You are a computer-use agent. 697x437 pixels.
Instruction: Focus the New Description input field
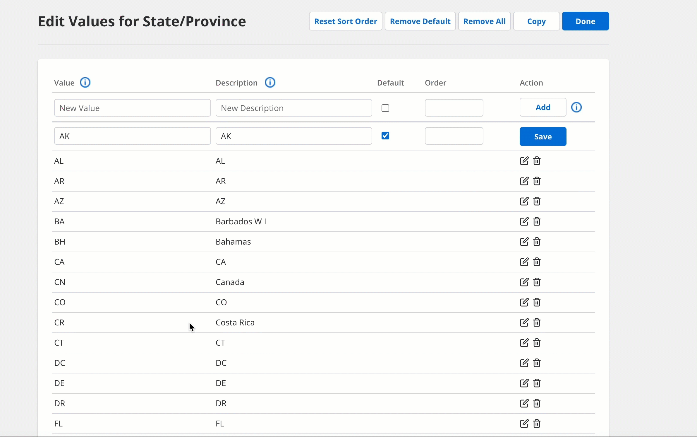tap(294, 108)
